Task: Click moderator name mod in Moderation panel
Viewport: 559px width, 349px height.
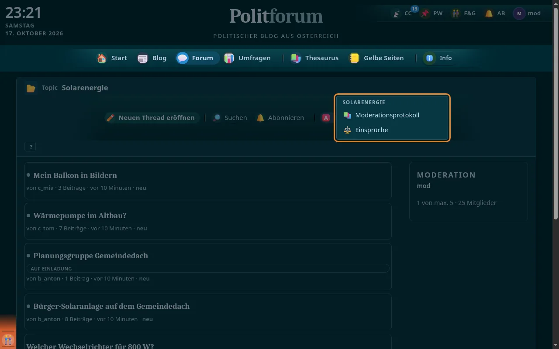Action: [x=424, y=186]
